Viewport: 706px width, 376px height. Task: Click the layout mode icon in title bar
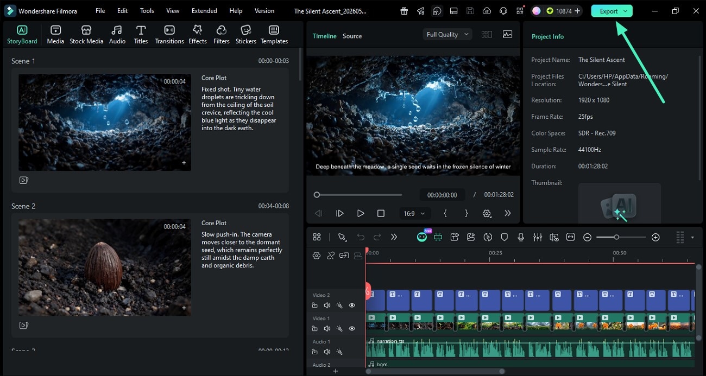[x=454, y=11]
